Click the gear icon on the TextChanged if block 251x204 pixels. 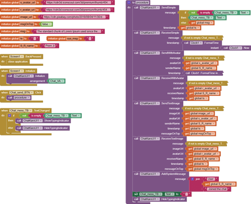[x=10, y=115]
